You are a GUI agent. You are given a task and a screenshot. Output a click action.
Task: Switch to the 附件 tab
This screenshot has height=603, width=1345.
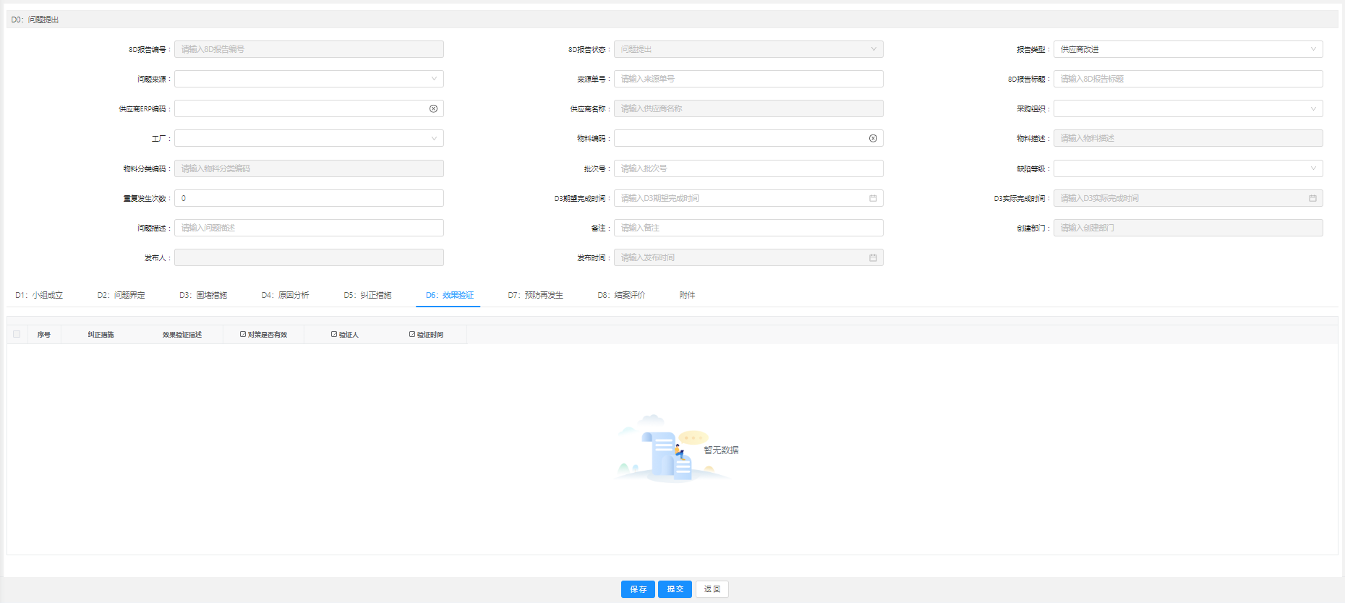687,295
